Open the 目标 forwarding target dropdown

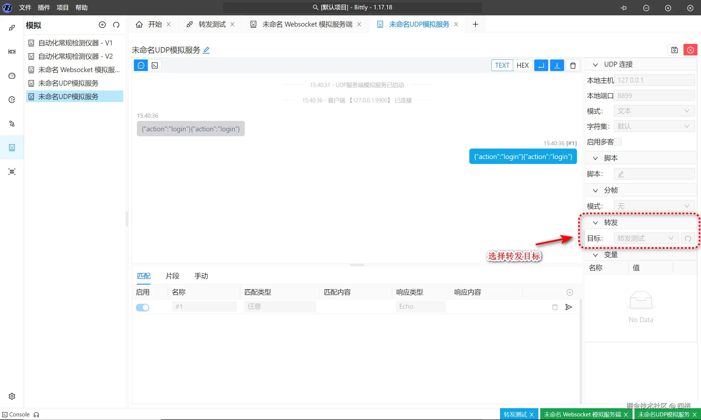coord(646,239)
